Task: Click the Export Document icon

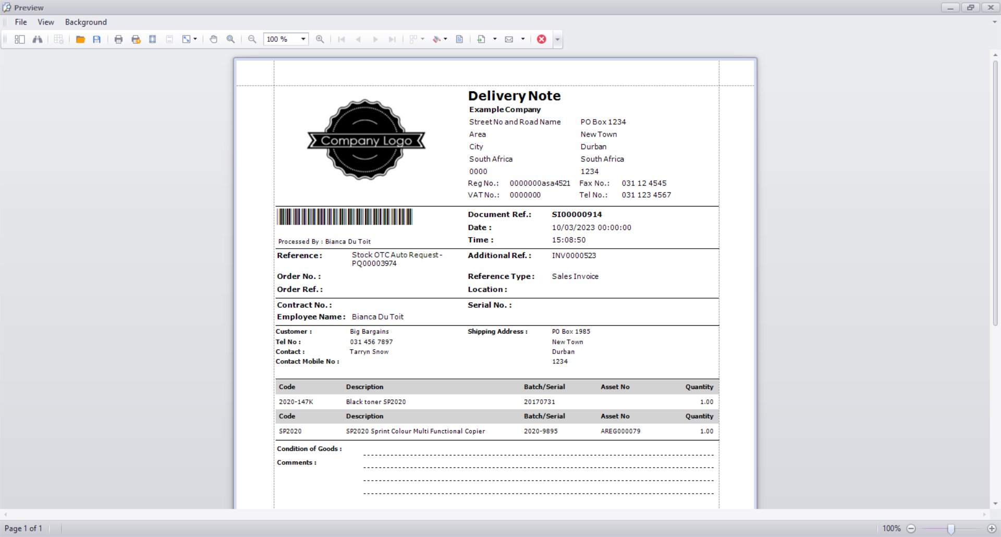Action: tap(481, 39)
